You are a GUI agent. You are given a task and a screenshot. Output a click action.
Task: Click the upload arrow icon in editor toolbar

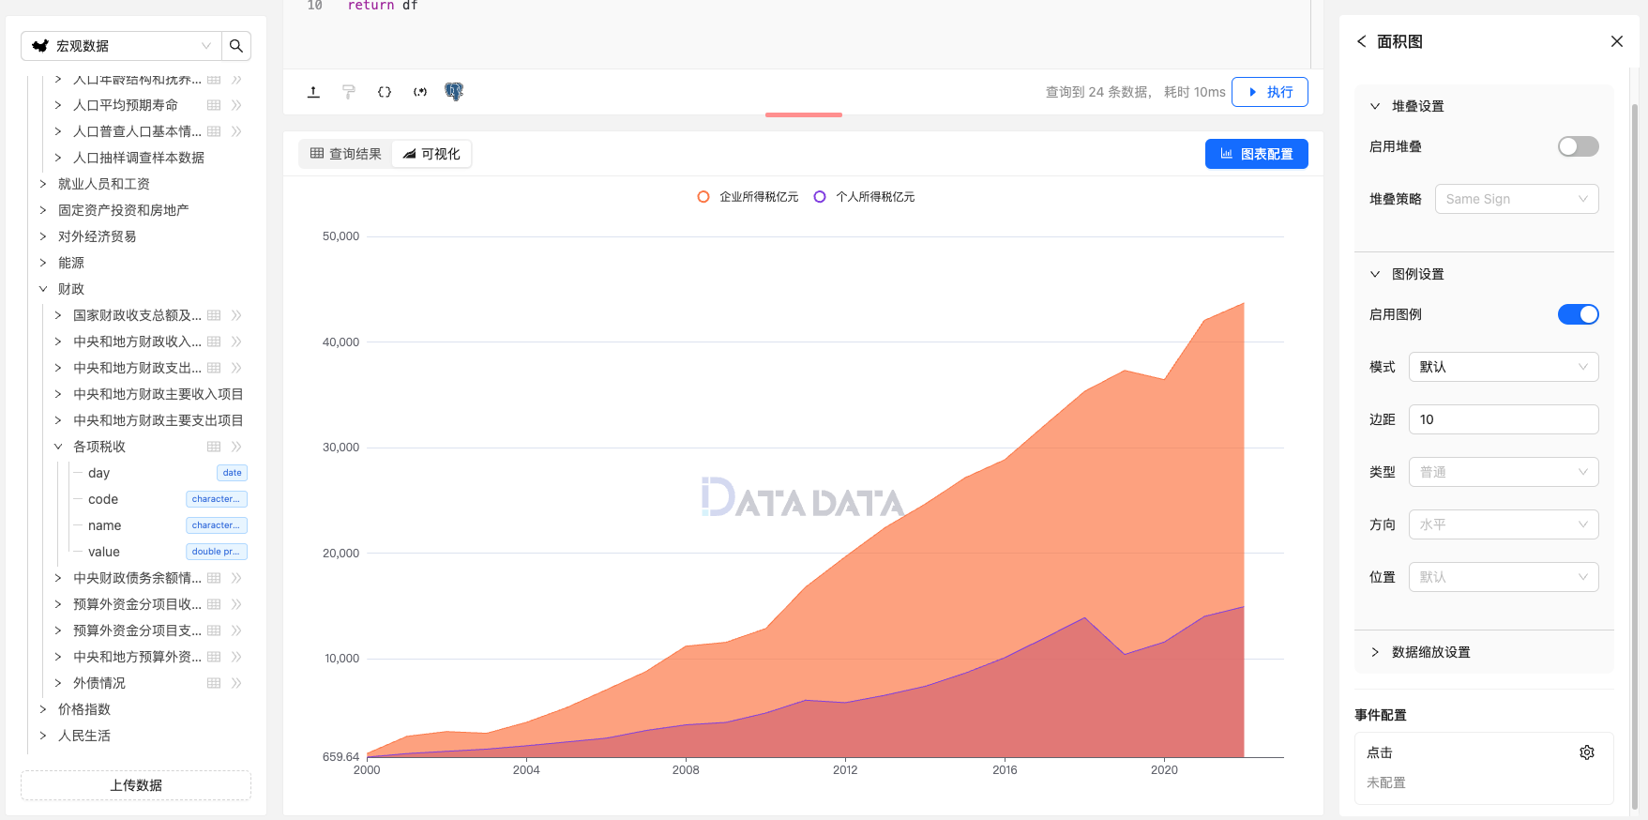pyautogui.click(x=313, y=92)
